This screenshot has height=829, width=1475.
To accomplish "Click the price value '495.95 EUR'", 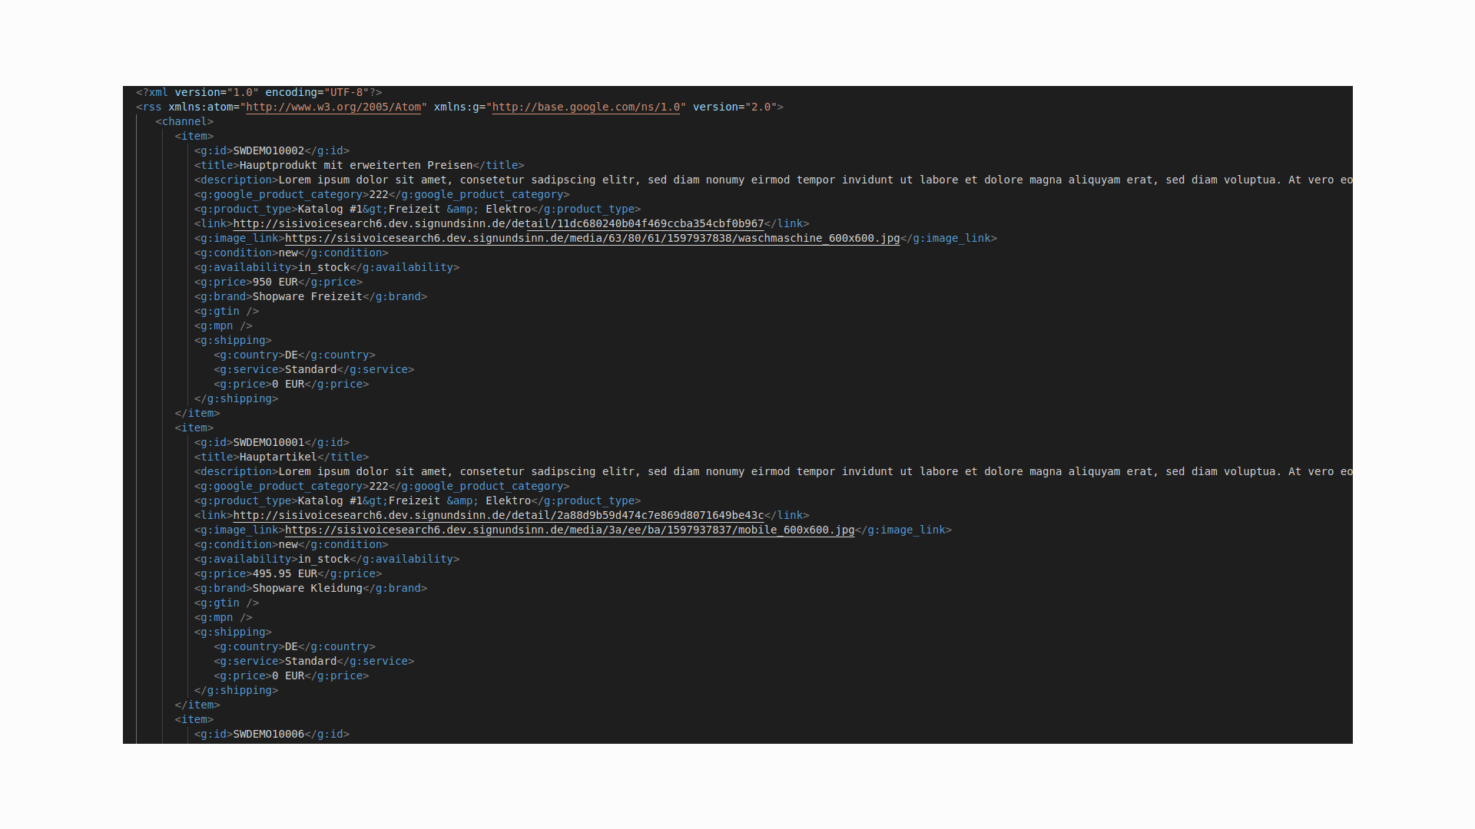I will 285,573.
